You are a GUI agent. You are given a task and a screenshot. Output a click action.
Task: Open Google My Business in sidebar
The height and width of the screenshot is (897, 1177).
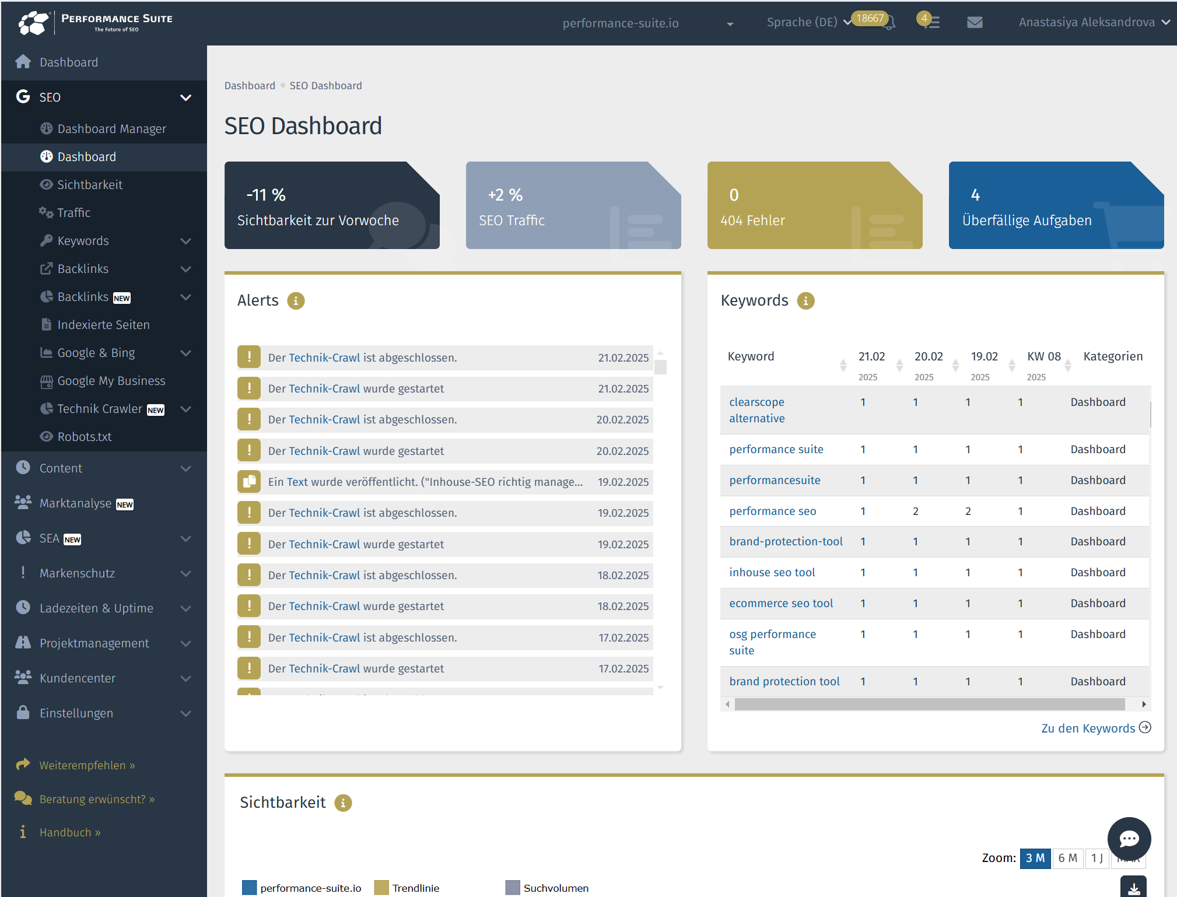point(104,380)
